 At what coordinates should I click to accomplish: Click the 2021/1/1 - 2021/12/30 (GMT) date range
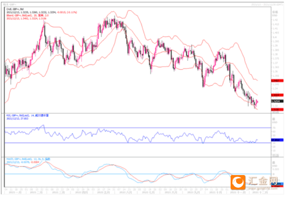[x=267, y=5]
